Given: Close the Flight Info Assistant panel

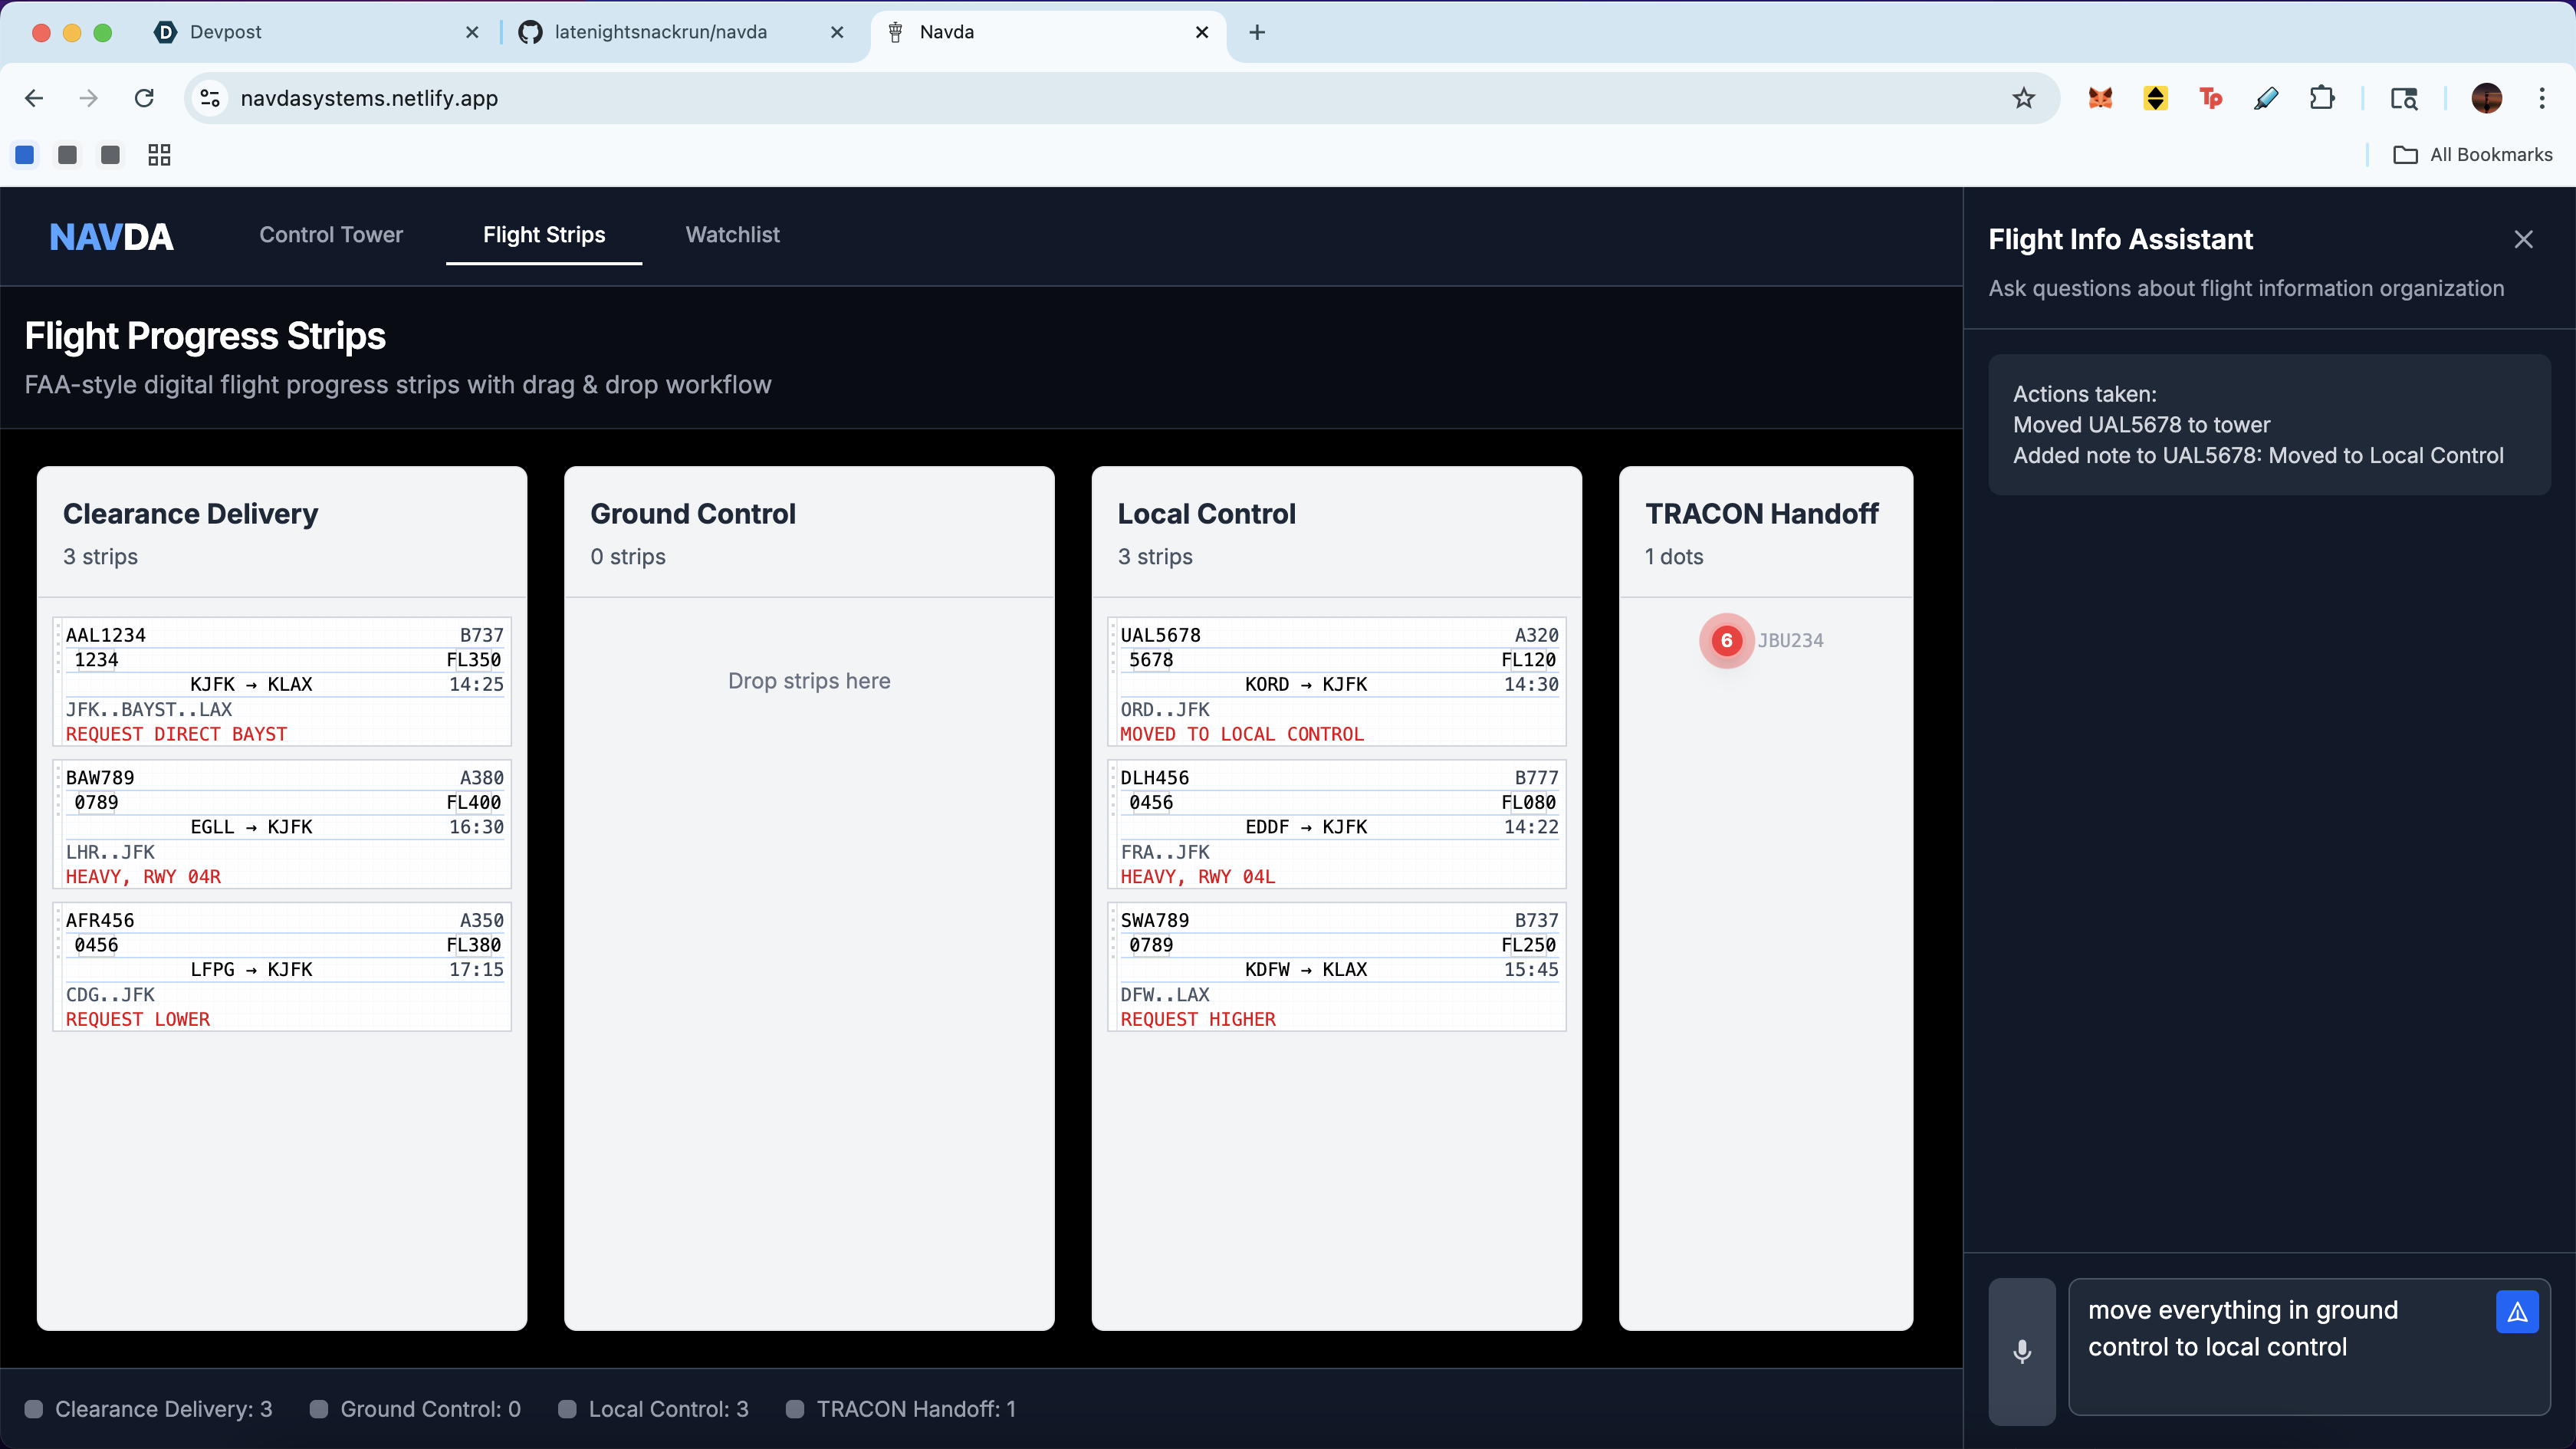Looking at the screenshot, I should coord(2523,239).
